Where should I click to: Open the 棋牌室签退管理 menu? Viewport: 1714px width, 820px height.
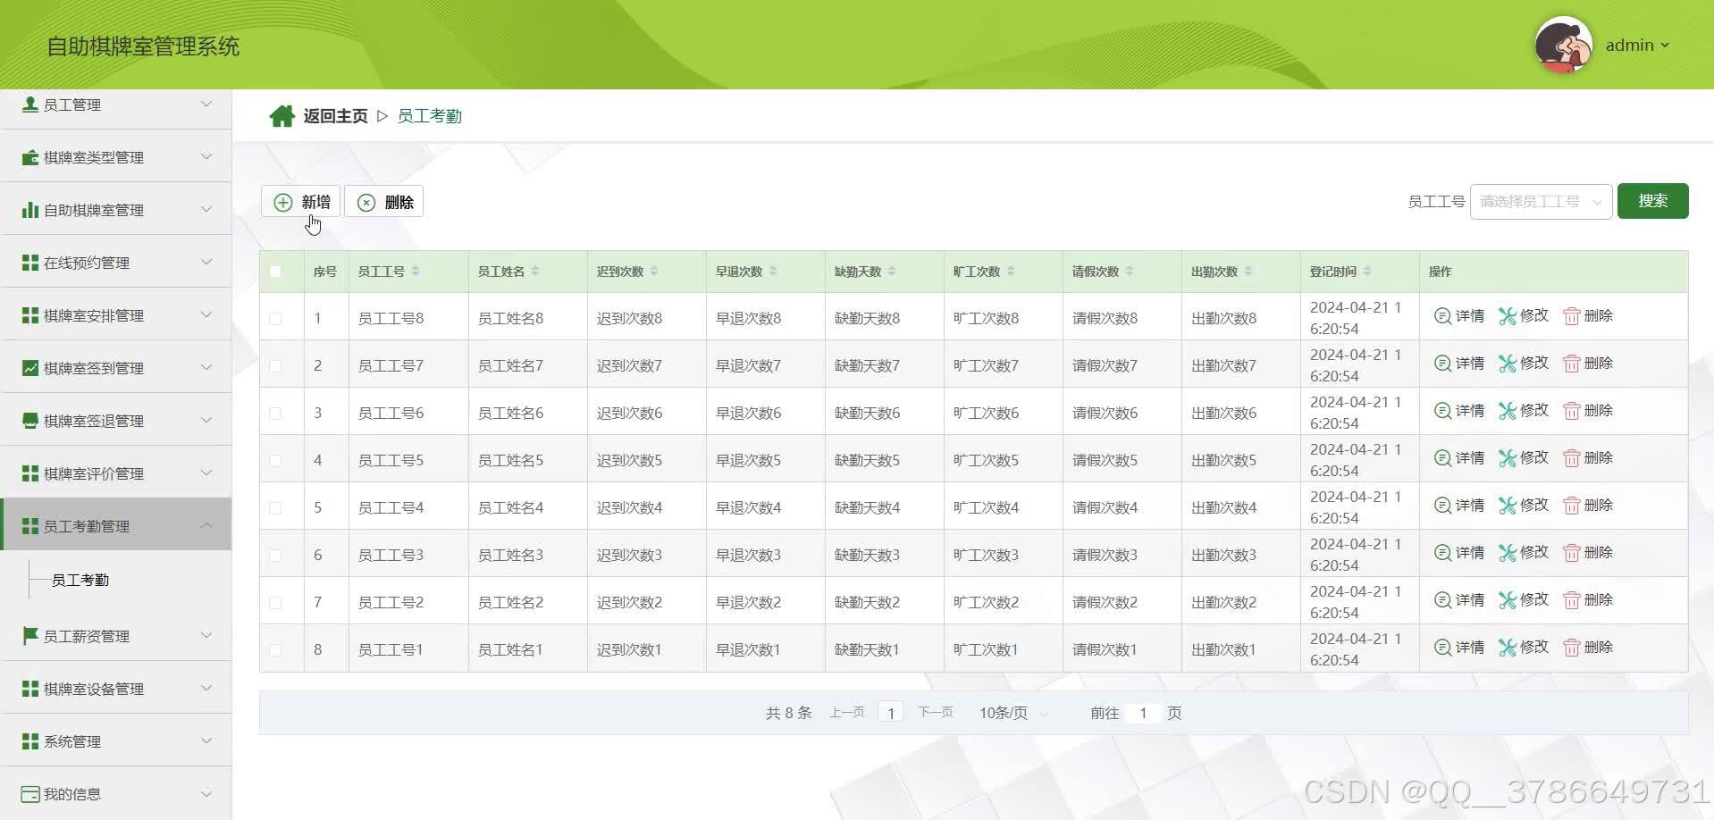[116, 421]
